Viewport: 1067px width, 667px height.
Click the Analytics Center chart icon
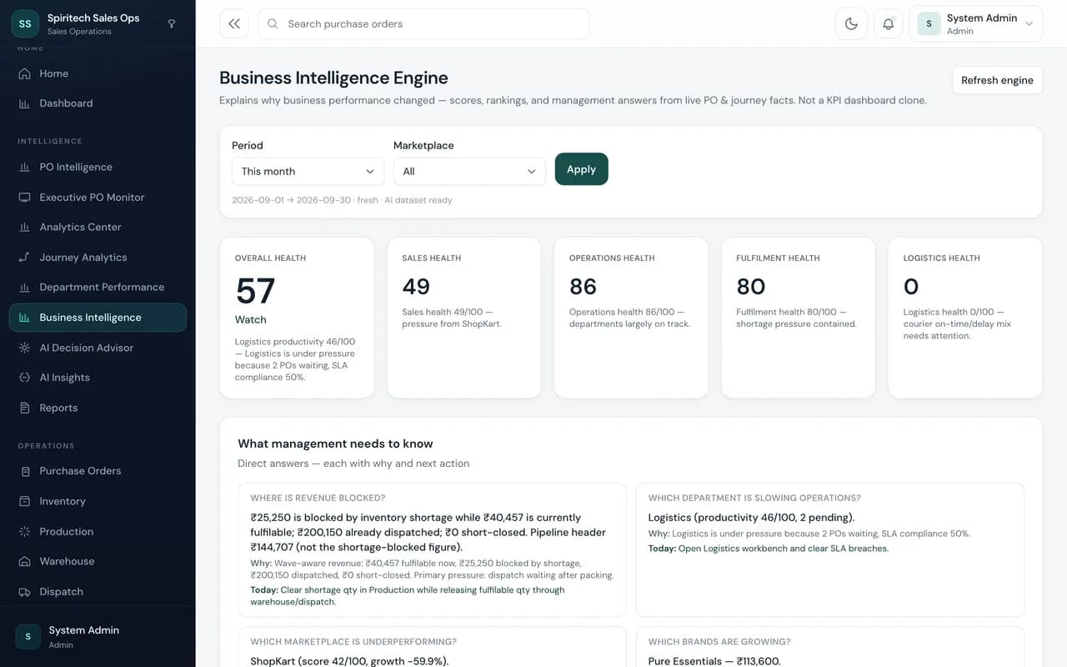tap(24, 227)
